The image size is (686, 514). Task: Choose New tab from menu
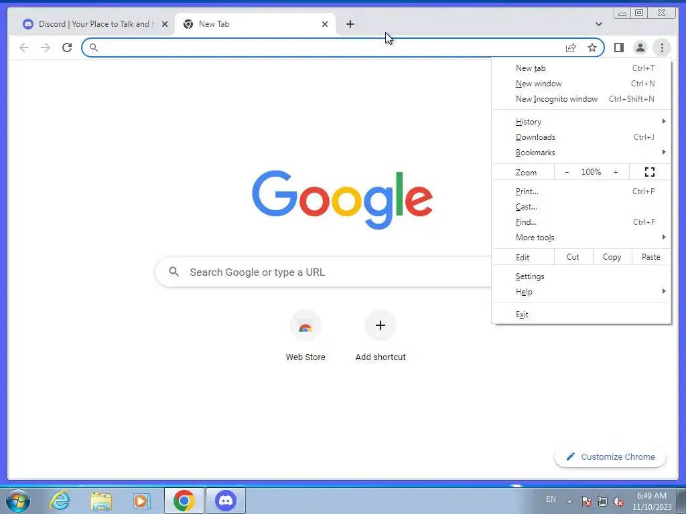[x=581, y=68]
